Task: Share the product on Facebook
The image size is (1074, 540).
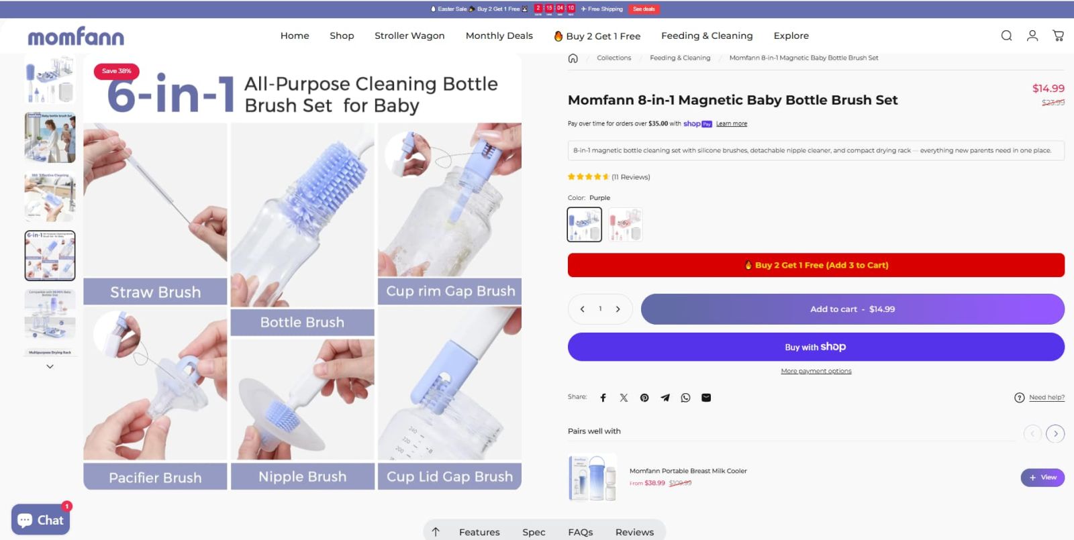Action: (x=603, y=397)
